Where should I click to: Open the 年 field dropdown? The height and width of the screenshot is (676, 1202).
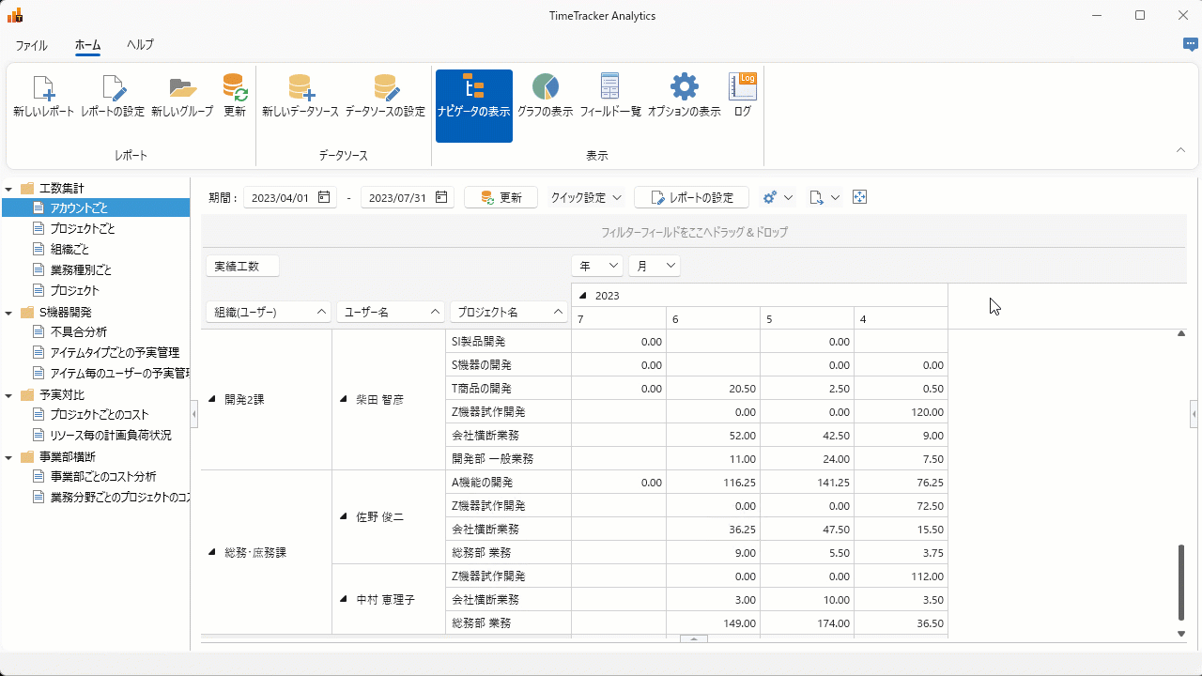tap(597, 267)
